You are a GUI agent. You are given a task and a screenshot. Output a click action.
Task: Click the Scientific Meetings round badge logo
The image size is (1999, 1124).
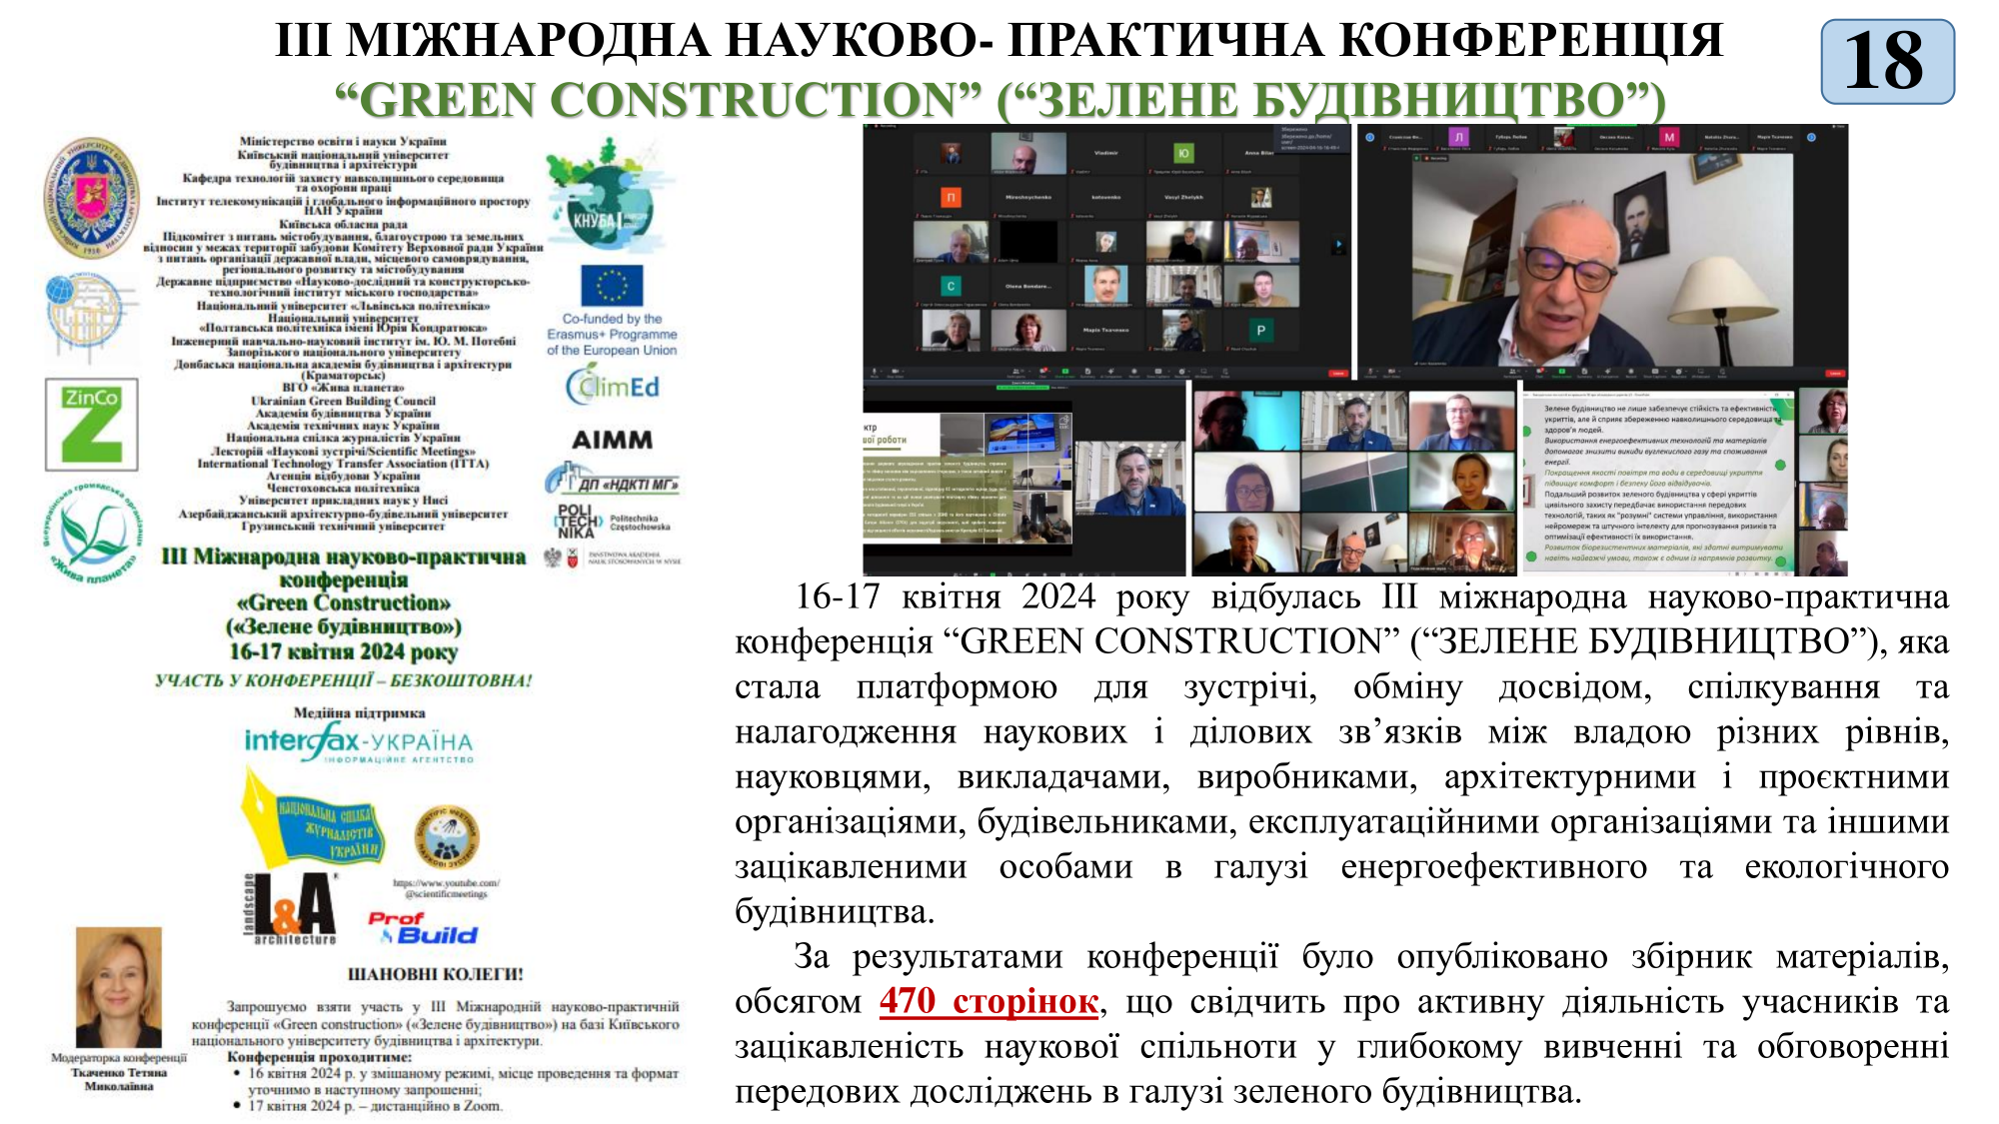(447, 837)
